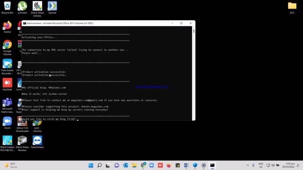303x170 pixels.
Task: Click the 'Please feel free to contact me' line
Action: point(90,100)
